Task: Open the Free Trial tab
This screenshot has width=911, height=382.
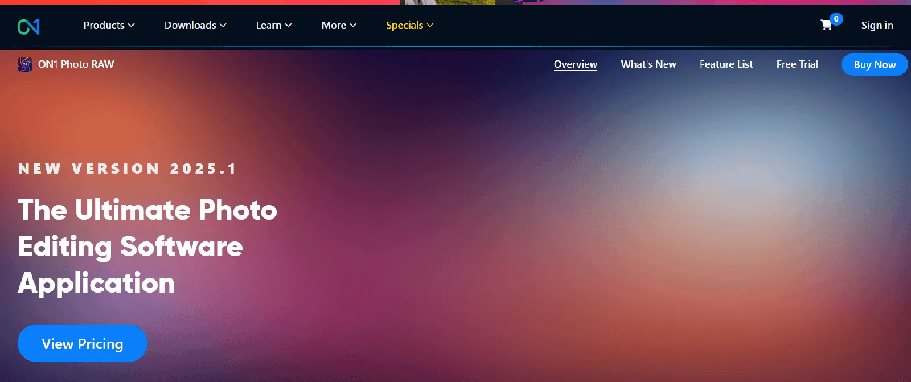Action: (797, 64)
